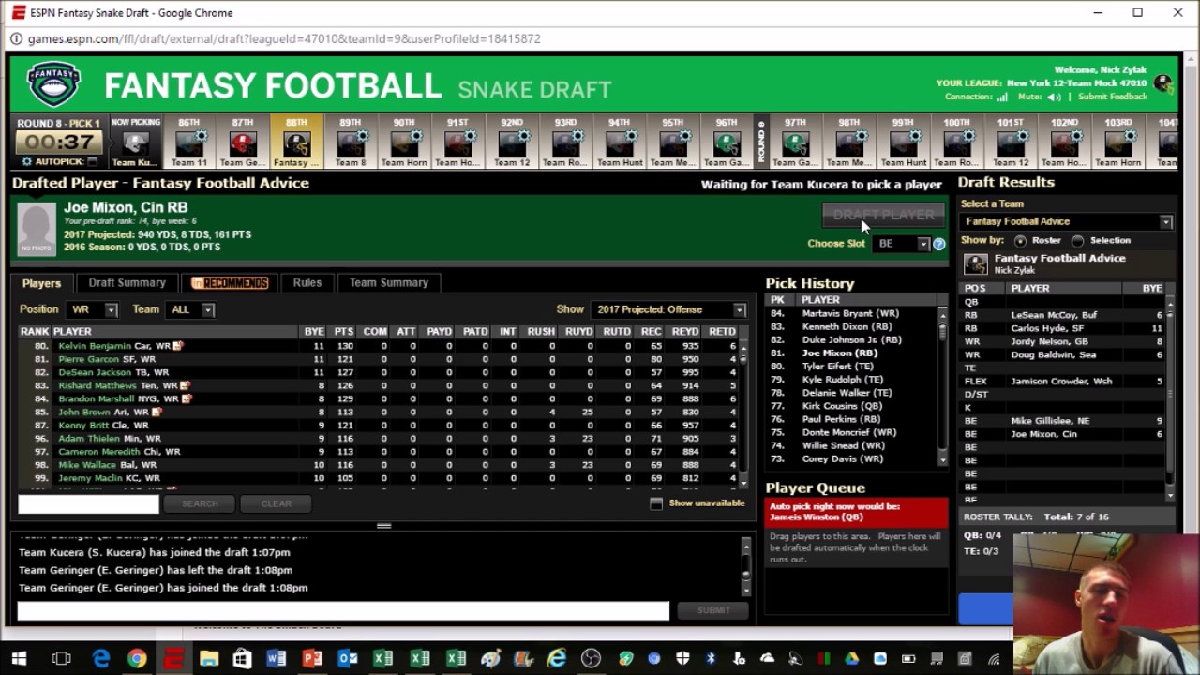Open the user helmet avatar in header
1200x675 pixels.
coord(1163,83)
